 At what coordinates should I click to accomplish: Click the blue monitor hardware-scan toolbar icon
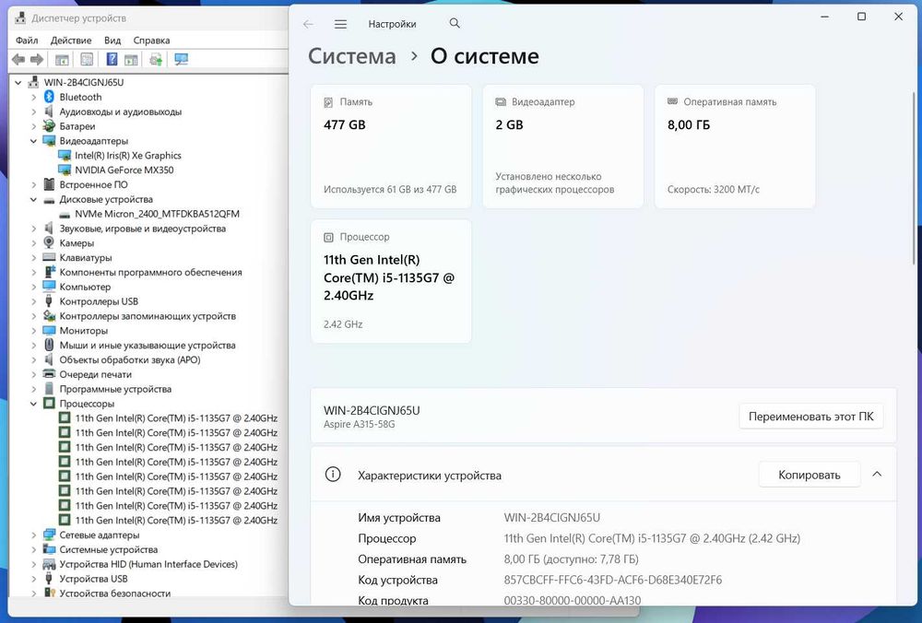pyautogui.click(x=181, y=59)
